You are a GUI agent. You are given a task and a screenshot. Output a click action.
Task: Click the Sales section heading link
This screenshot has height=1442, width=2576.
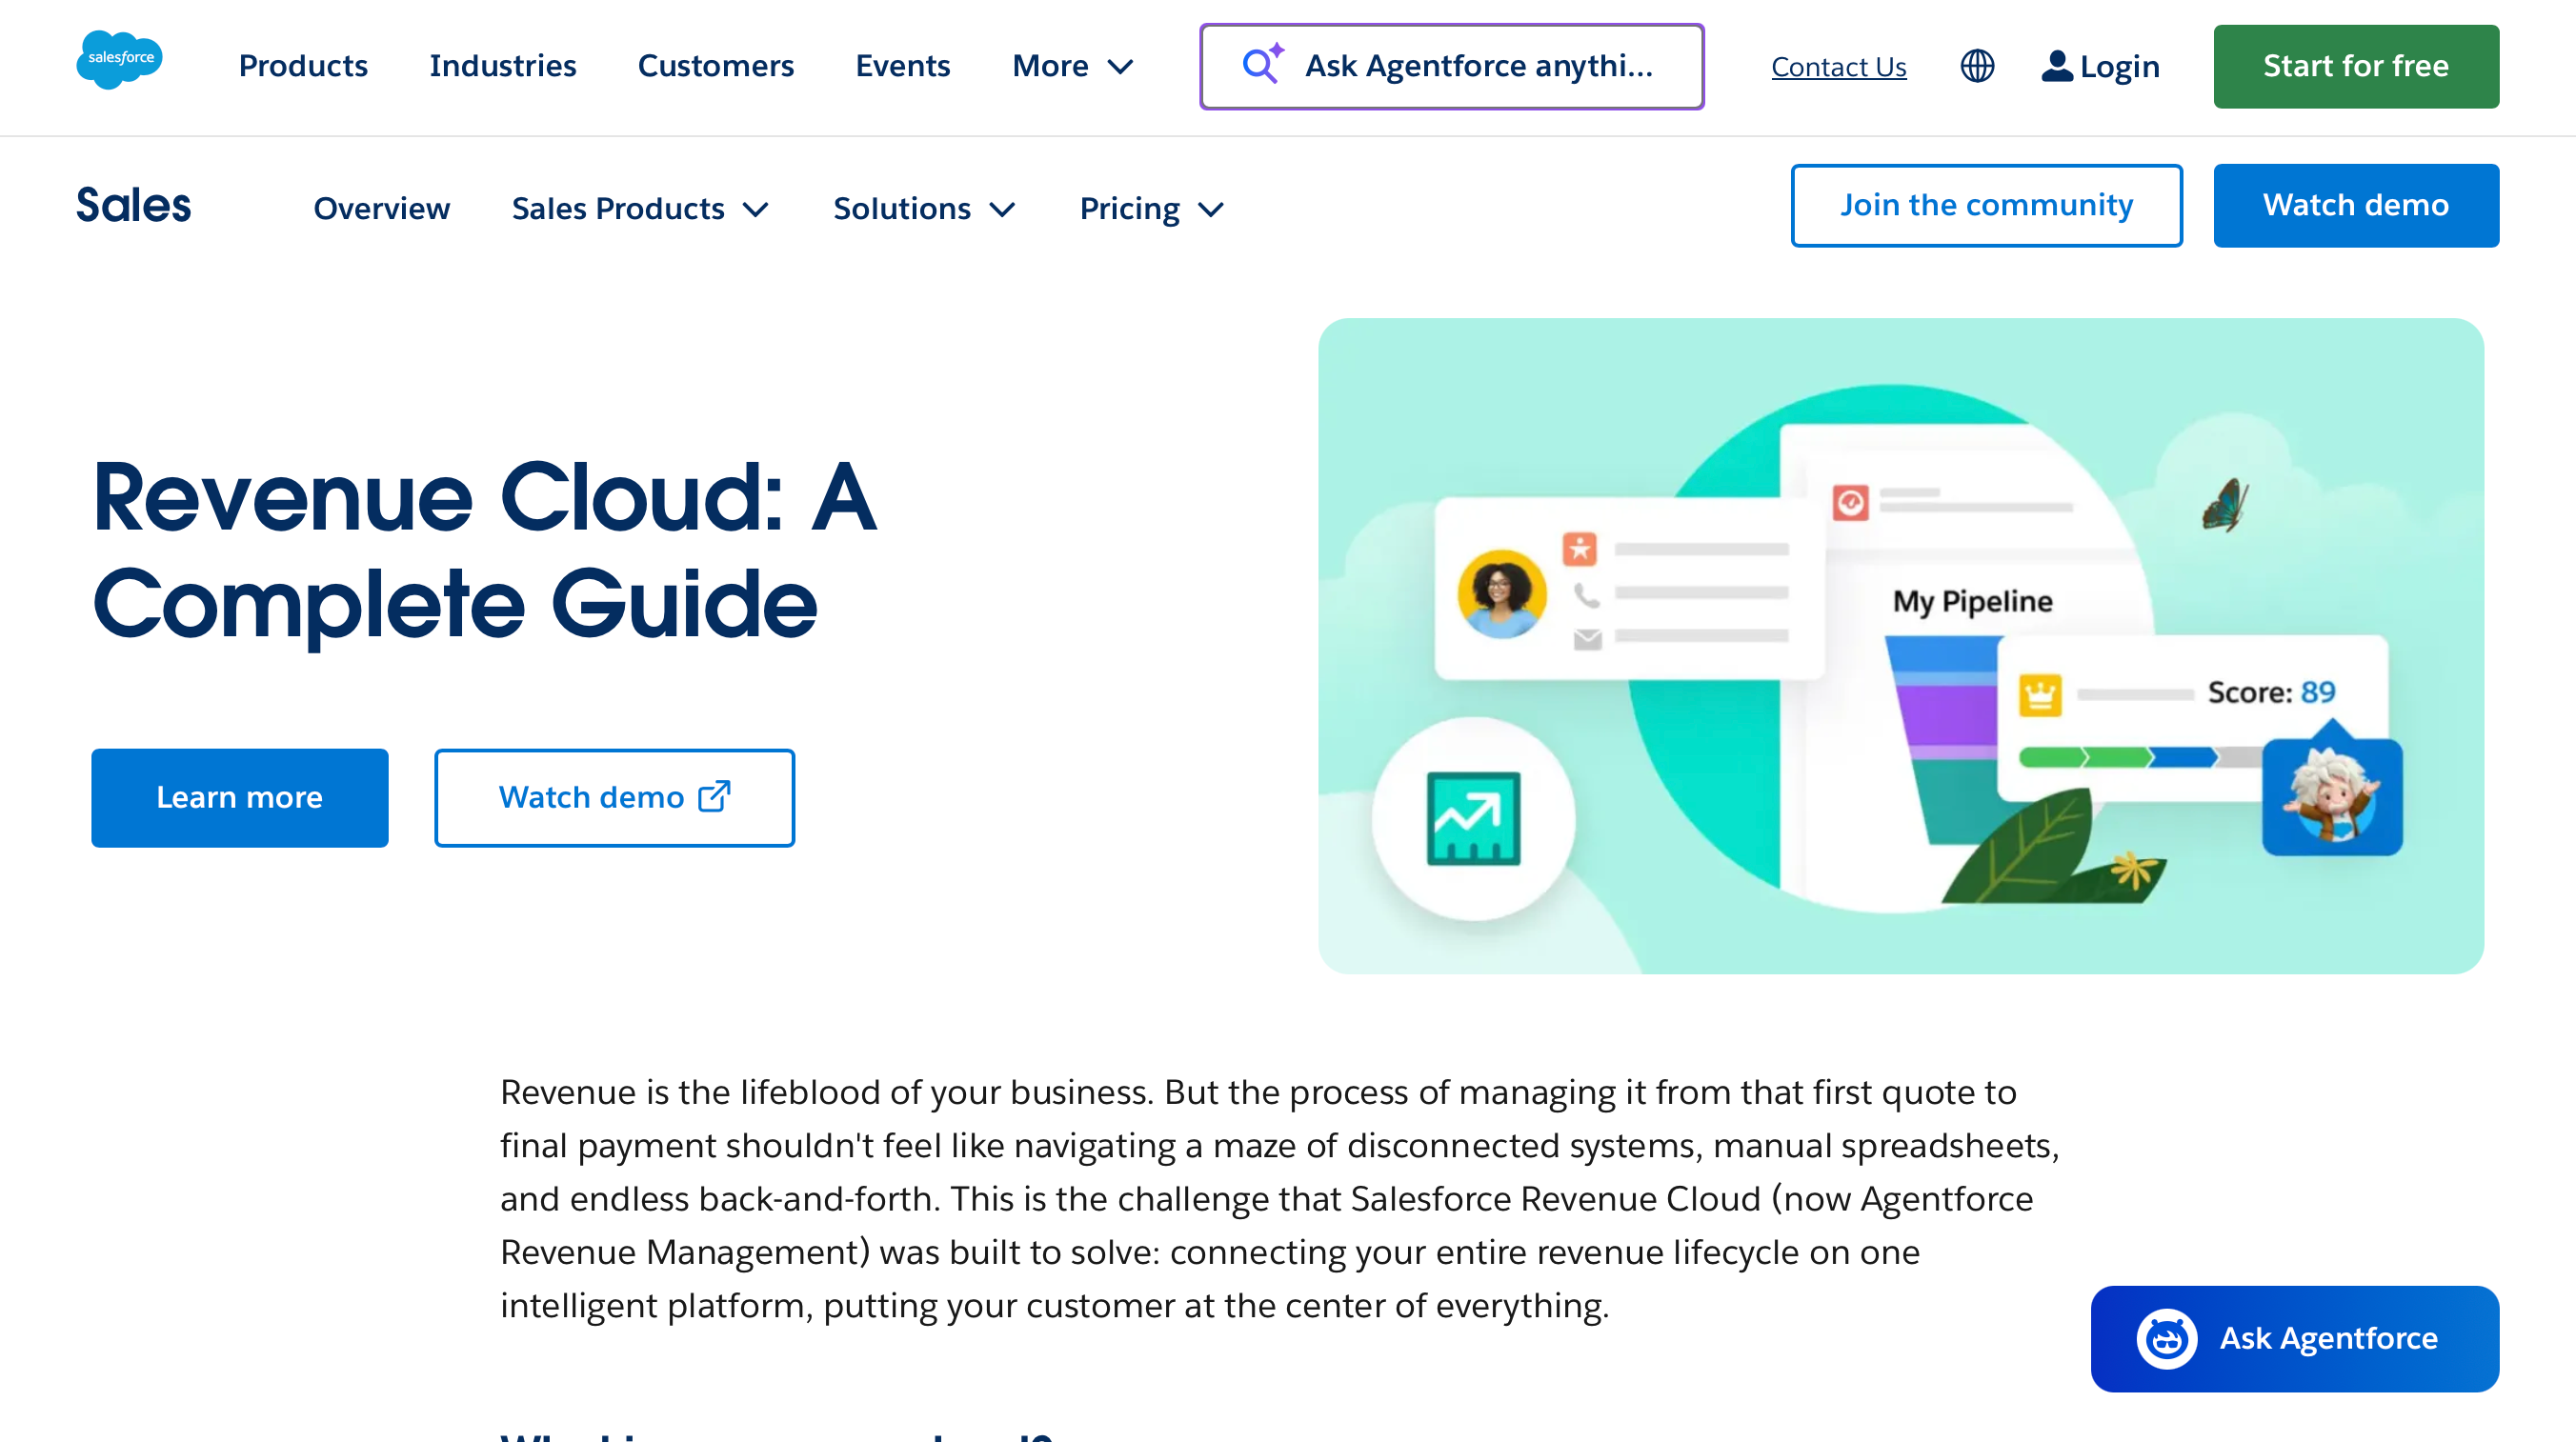tap(133, 205)
